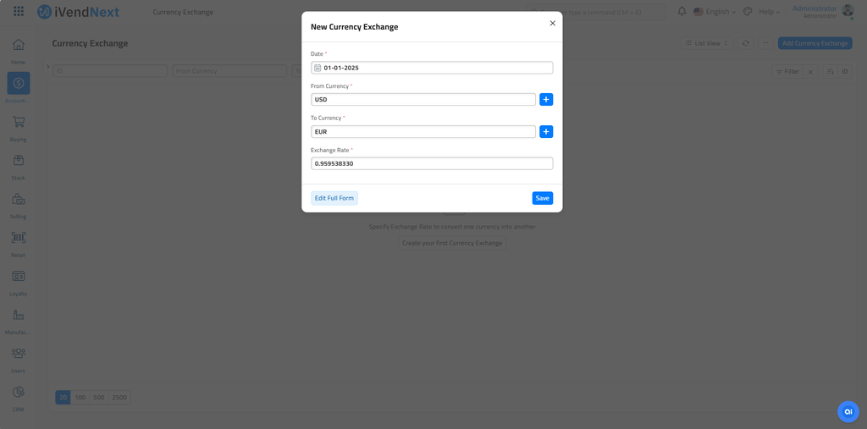Viewport: 867px width, 429px height.
Task: Click the Administrator avatar picture
Action: (847, 10)
